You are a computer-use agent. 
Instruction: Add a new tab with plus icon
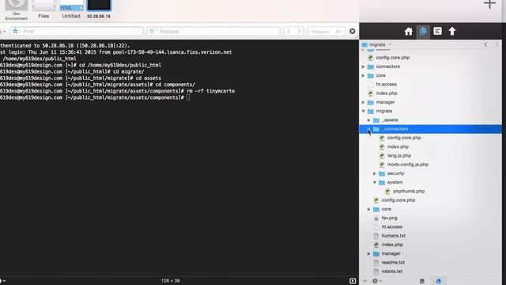point(489,4)
